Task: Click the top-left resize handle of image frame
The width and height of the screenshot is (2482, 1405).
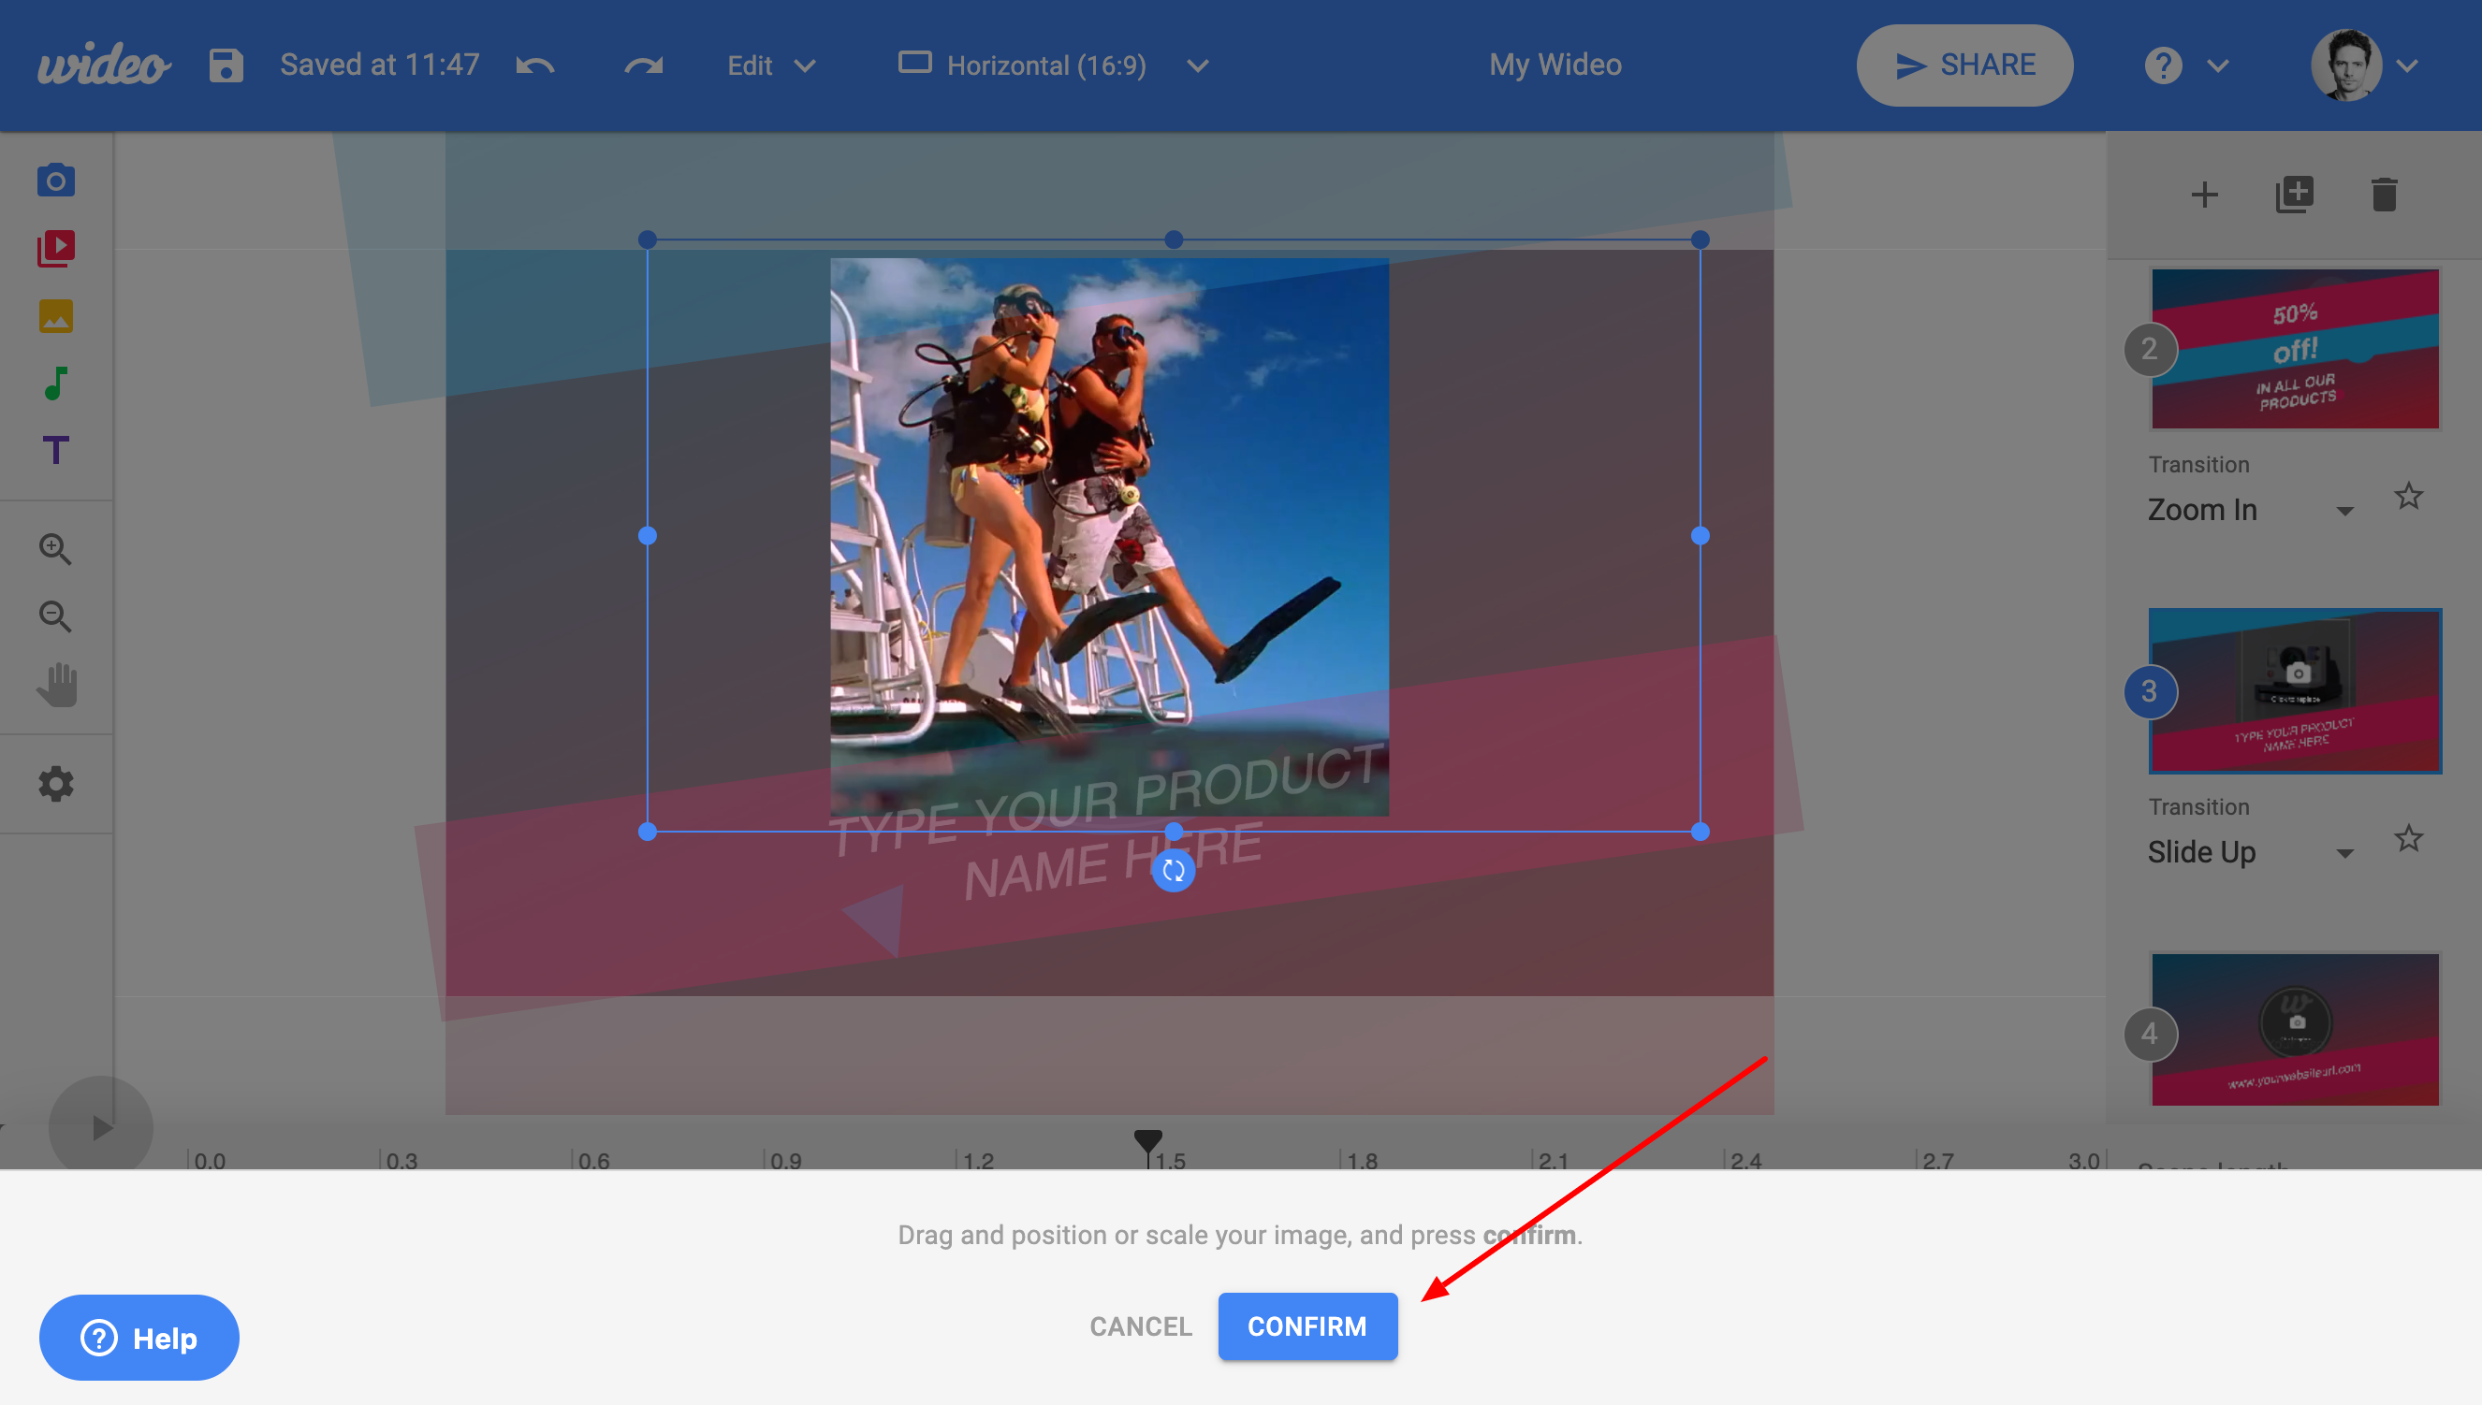Action: point(648,239)
